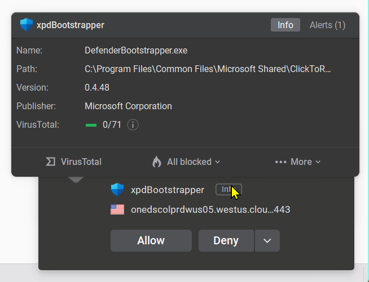
Task: Expand the All blocked dropdown chevron
Action: coord(218,162)
